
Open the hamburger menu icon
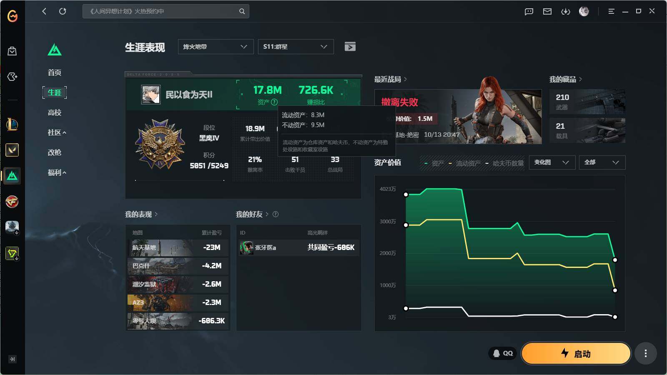pyautogui.click(x=611, y=12)
